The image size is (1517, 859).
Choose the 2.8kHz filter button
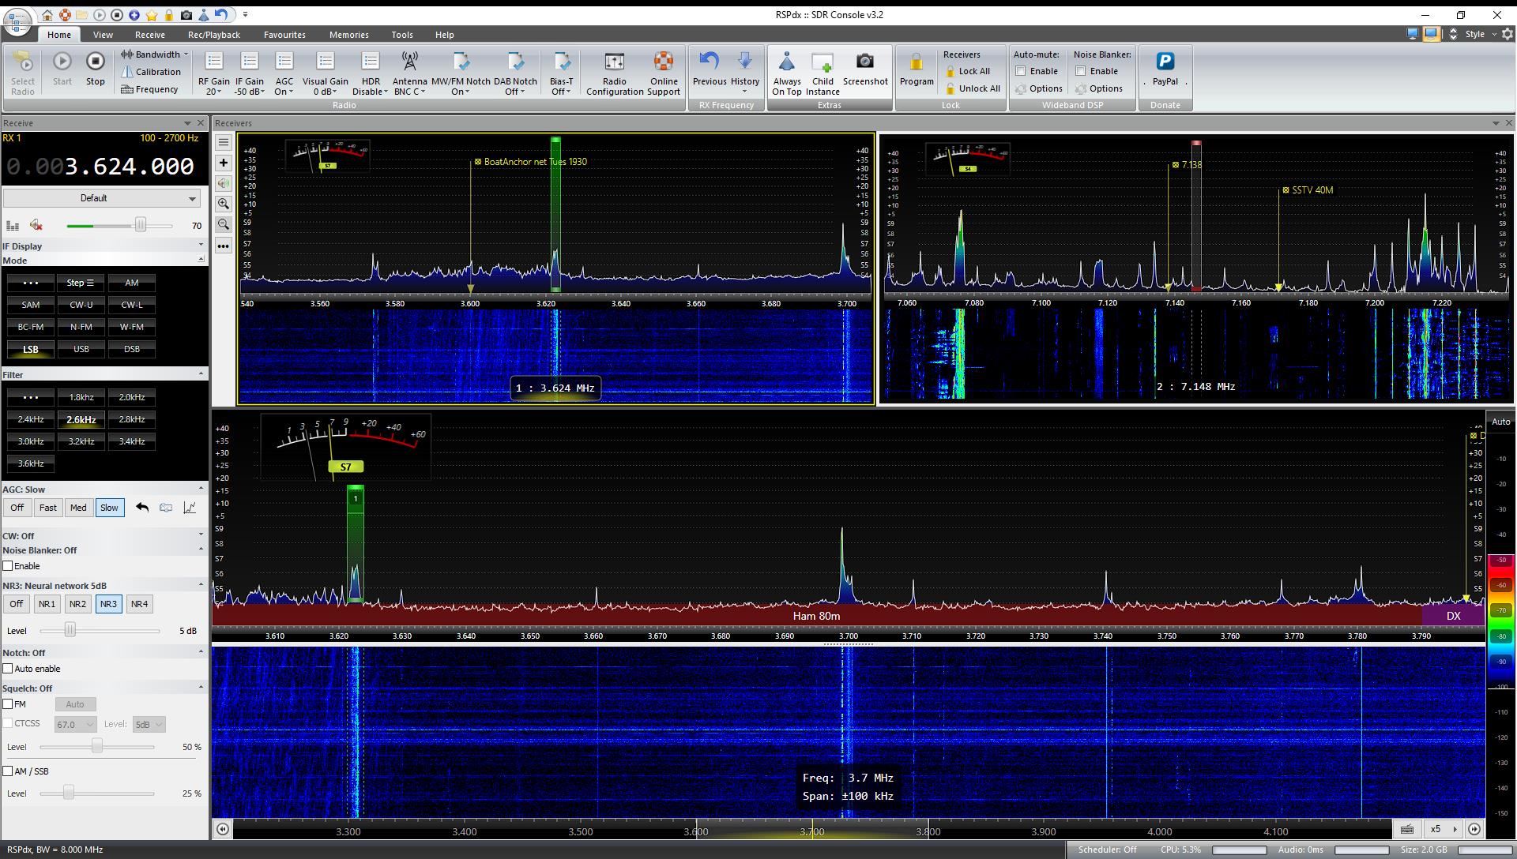[x=131, y=419]
